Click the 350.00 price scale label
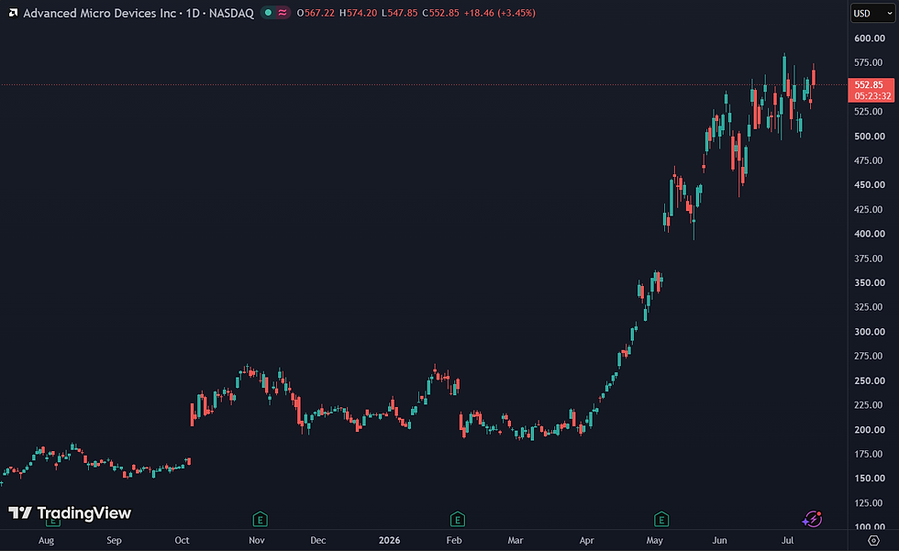 [x=870, y=282]
